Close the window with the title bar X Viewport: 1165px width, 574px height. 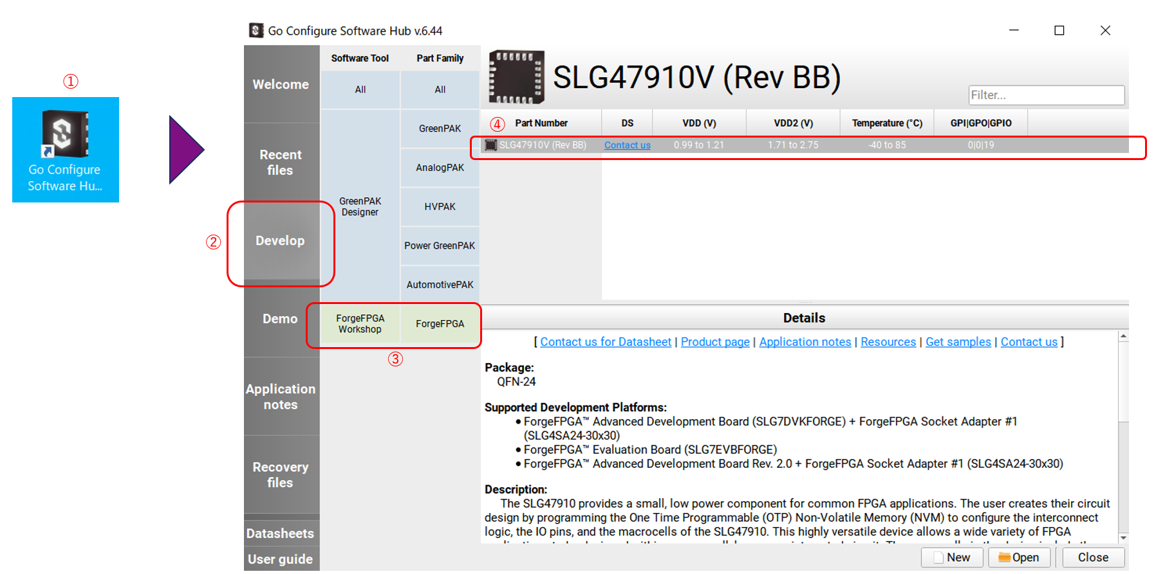[x=1105, y=30]
